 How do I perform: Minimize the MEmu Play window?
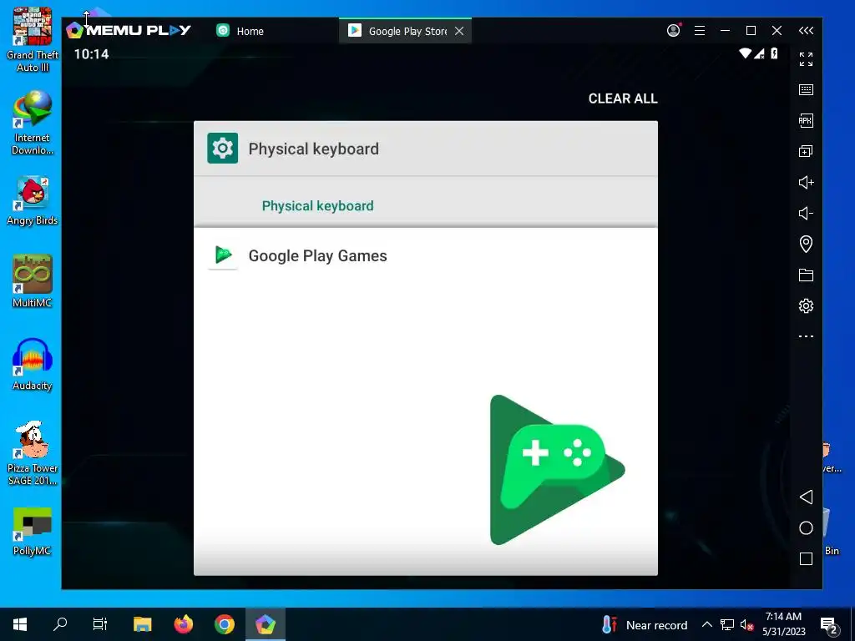pyautogui.click(x=725, y=31)
